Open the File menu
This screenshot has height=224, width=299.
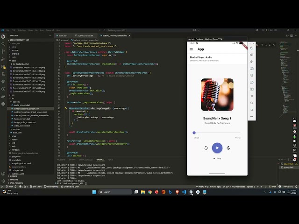tap(8, 30)
